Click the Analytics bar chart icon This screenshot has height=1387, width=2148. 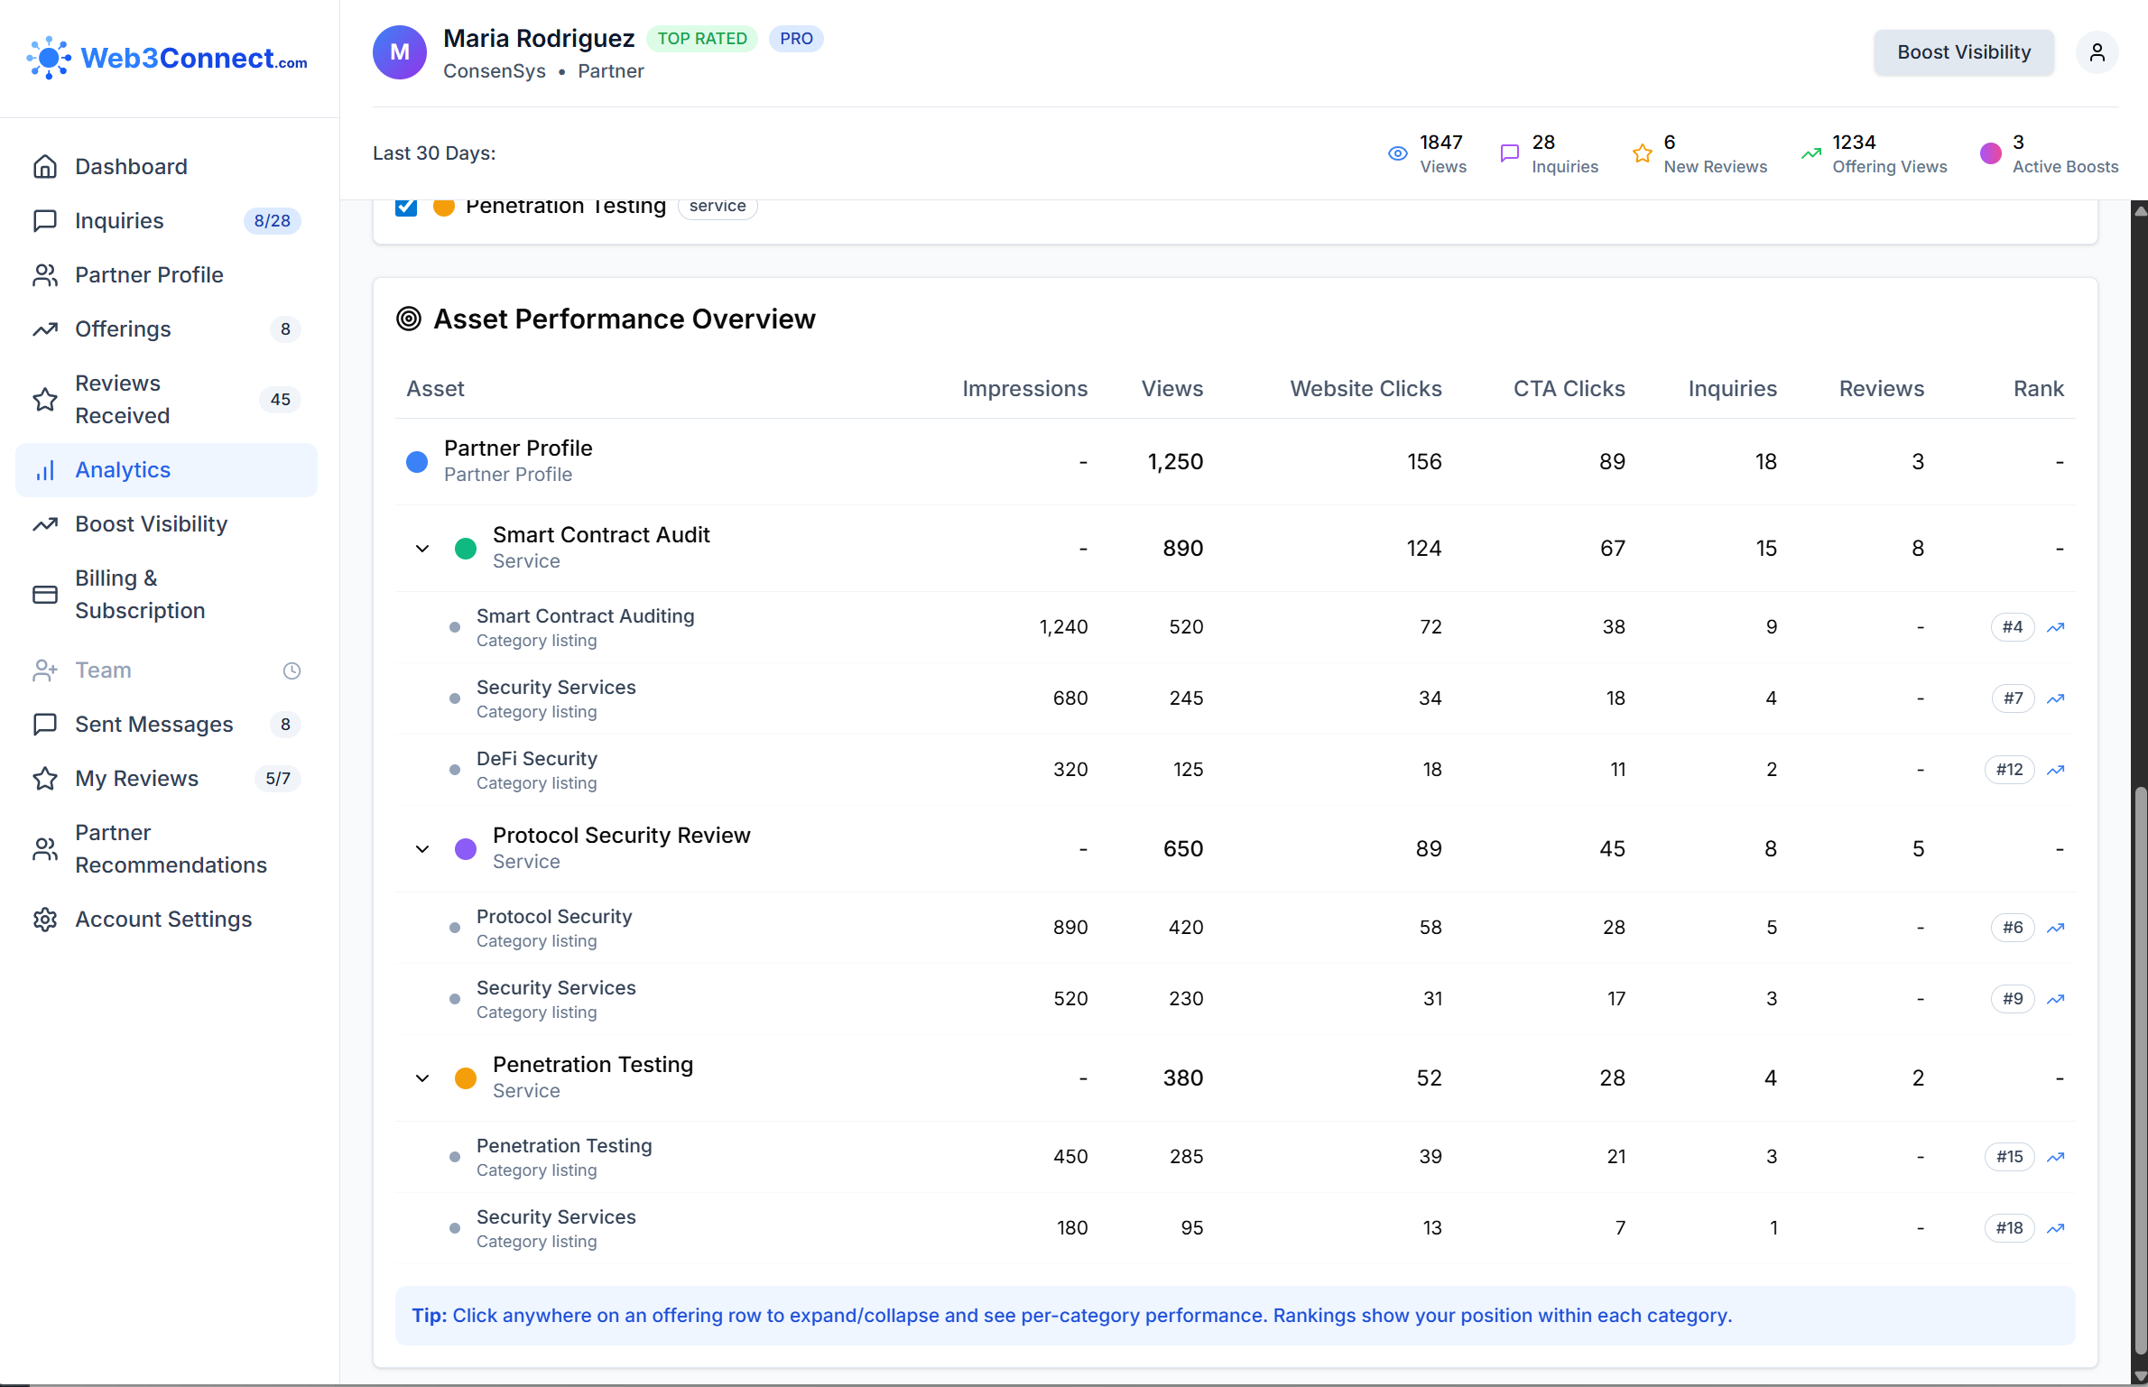46,469
